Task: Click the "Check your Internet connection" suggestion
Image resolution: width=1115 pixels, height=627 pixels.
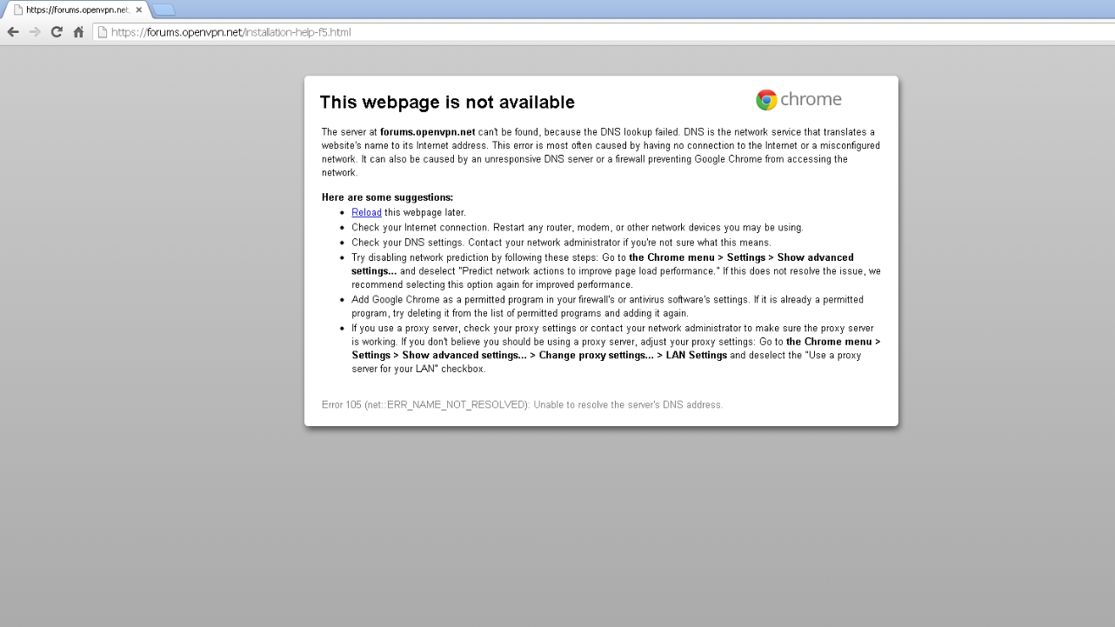Action: point(578,227)
